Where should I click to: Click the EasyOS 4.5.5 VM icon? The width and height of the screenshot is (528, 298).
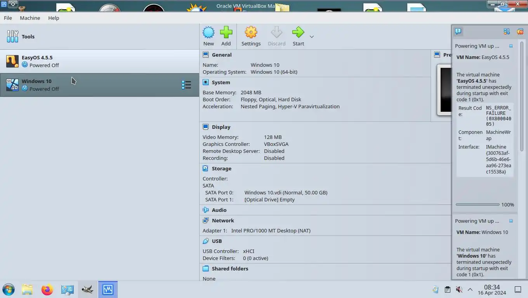point(12,61)
